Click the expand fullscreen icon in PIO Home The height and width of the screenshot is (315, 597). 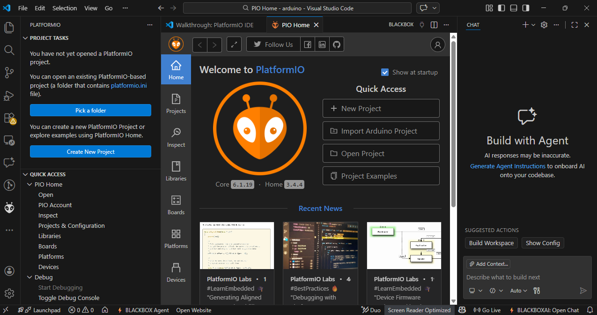[x=234, y=45]
